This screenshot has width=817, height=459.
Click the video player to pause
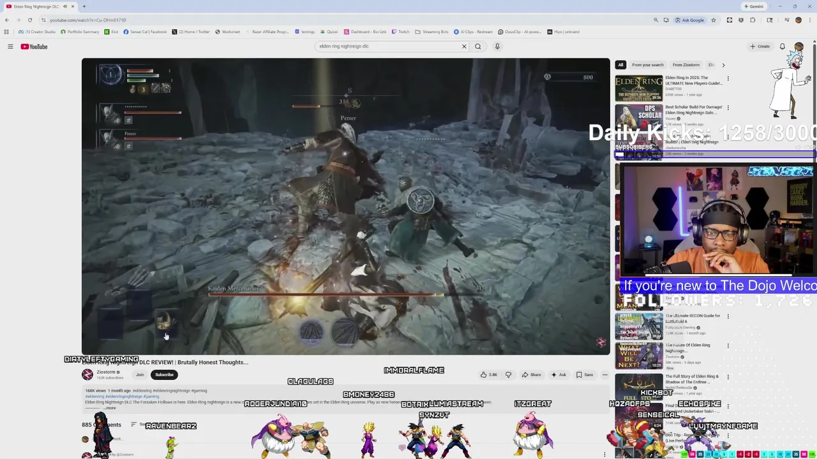[x=345, y=206]
